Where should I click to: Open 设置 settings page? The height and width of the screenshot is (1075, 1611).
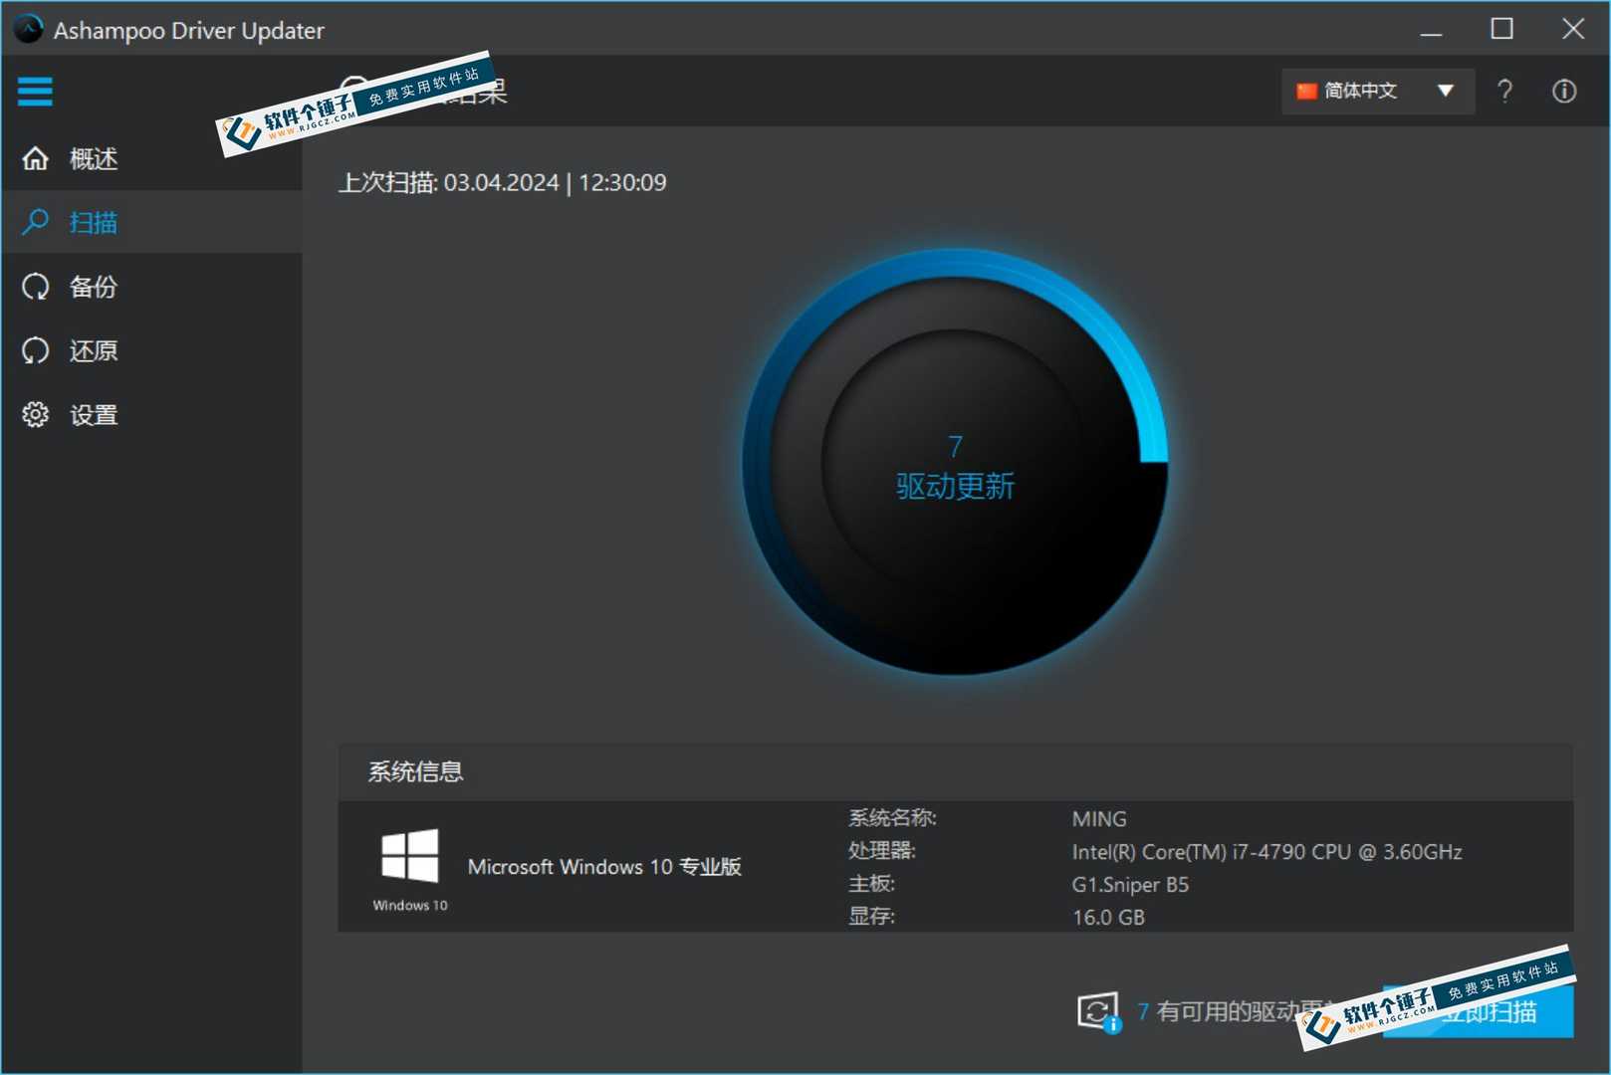point(151,415)
